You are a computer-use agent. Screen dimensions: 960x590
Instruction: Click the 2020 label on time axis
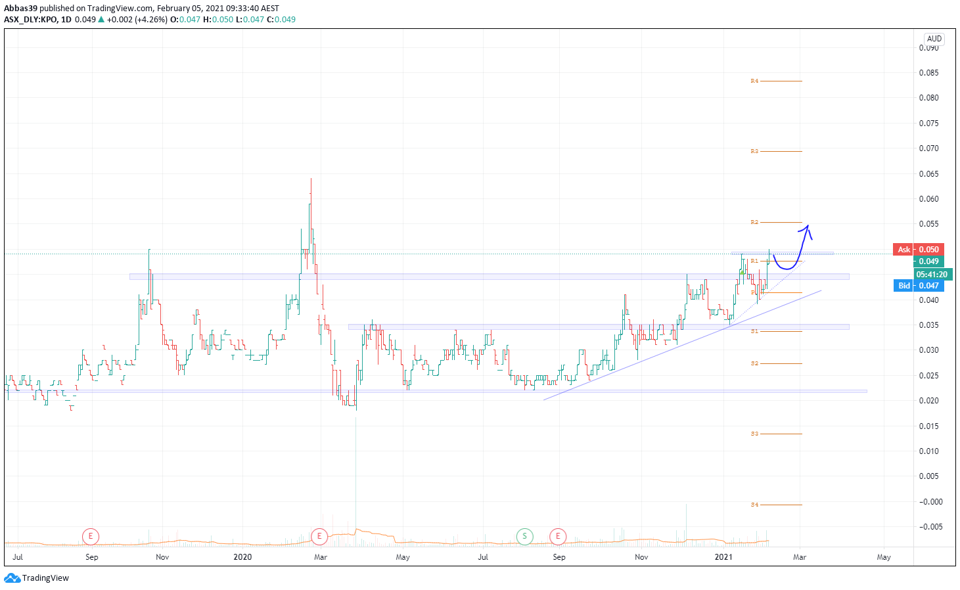coord(242,557)
